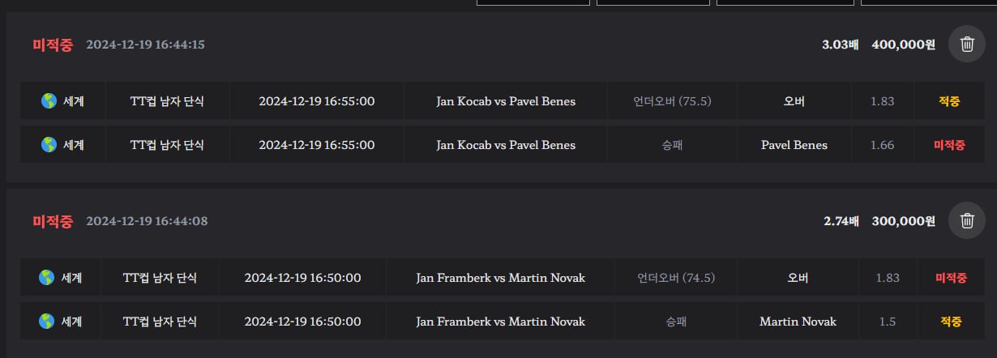Select the Pavel Benes pick cell
Screen dimensions: 997x358
794,145
